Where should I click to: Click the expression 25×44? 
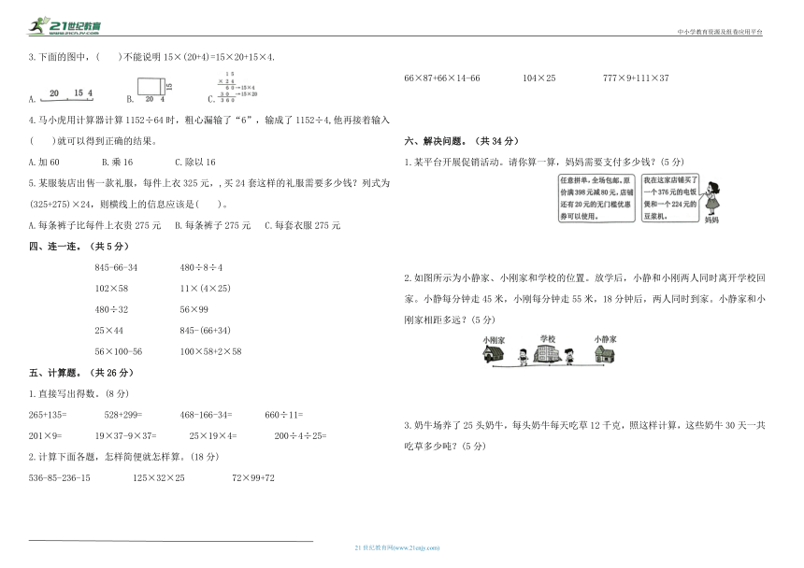point(108,331)
